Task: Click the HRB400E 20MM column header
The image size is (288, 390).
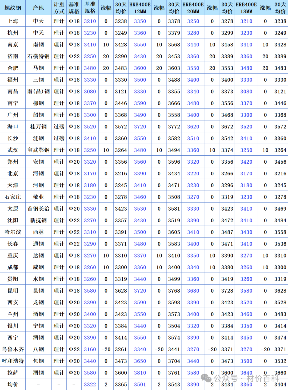Action: (x=193, y=8)
